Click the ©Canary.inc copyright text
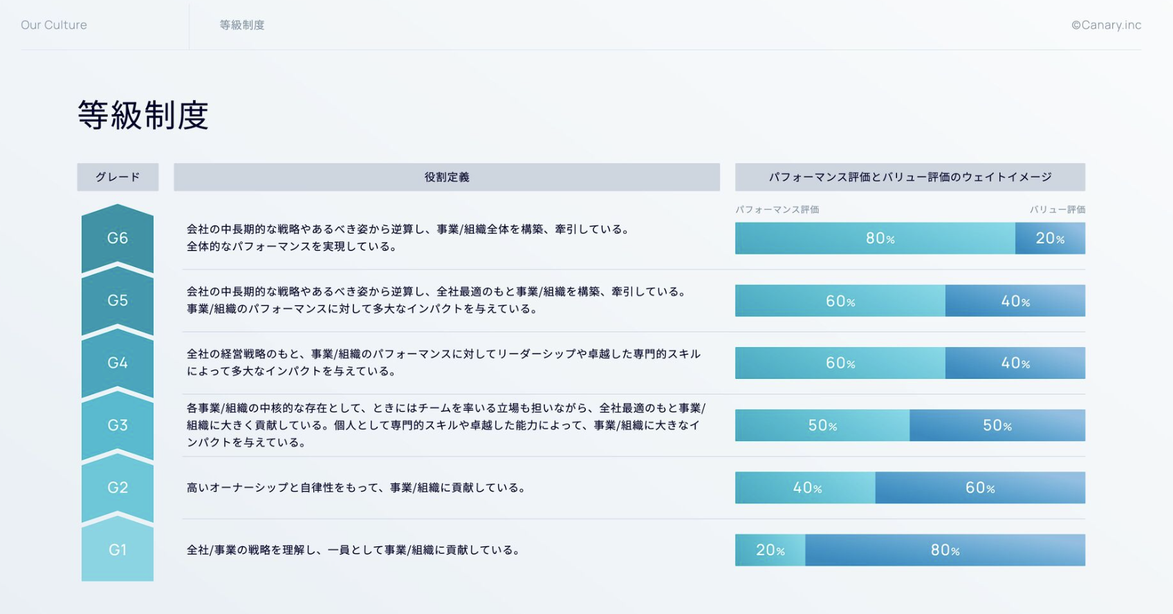Viewport: 1173px width, 614px height. 1106,25
